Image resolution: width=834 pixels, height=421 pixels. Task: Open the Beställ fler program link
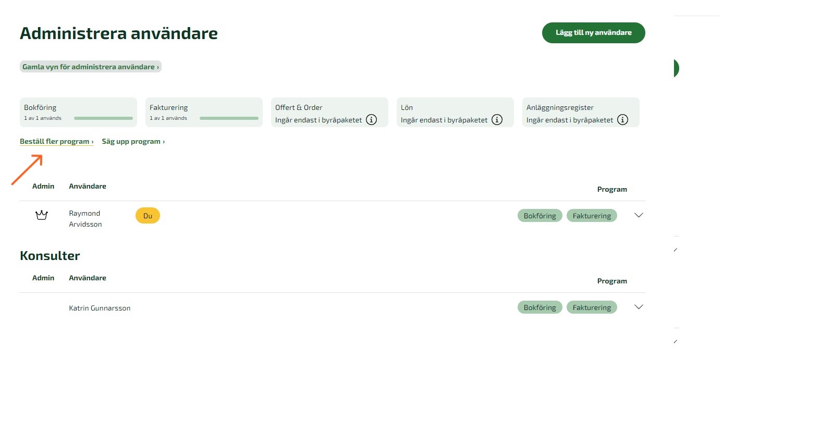click(56, 141)
